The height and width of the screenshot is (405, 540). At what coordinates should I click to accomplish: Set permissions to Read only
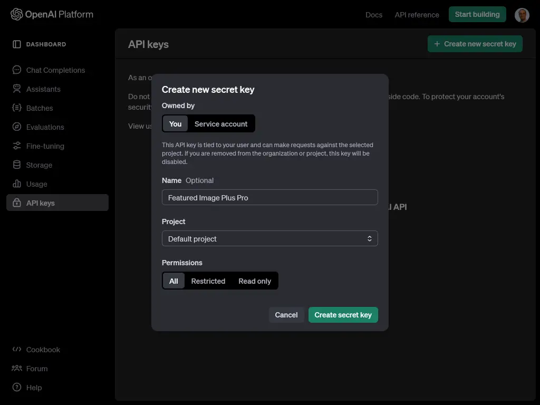click(255, 281)
